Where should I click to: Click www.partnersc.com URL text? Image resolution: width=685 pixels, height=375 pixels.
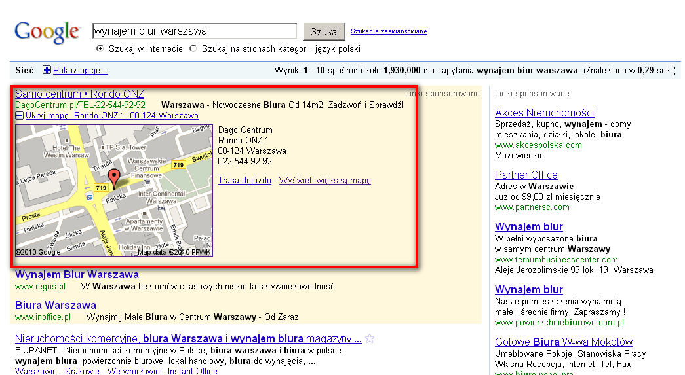point(532,207)
